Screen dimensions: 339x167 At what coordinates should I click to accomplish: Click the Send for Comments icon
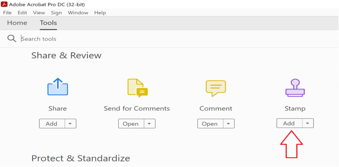[x=137, y=88]
